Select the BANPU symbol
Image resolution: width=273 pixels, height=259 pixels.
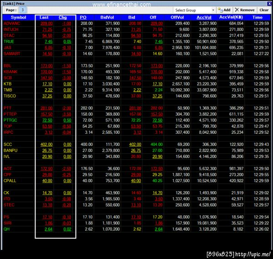pos(10,151)
